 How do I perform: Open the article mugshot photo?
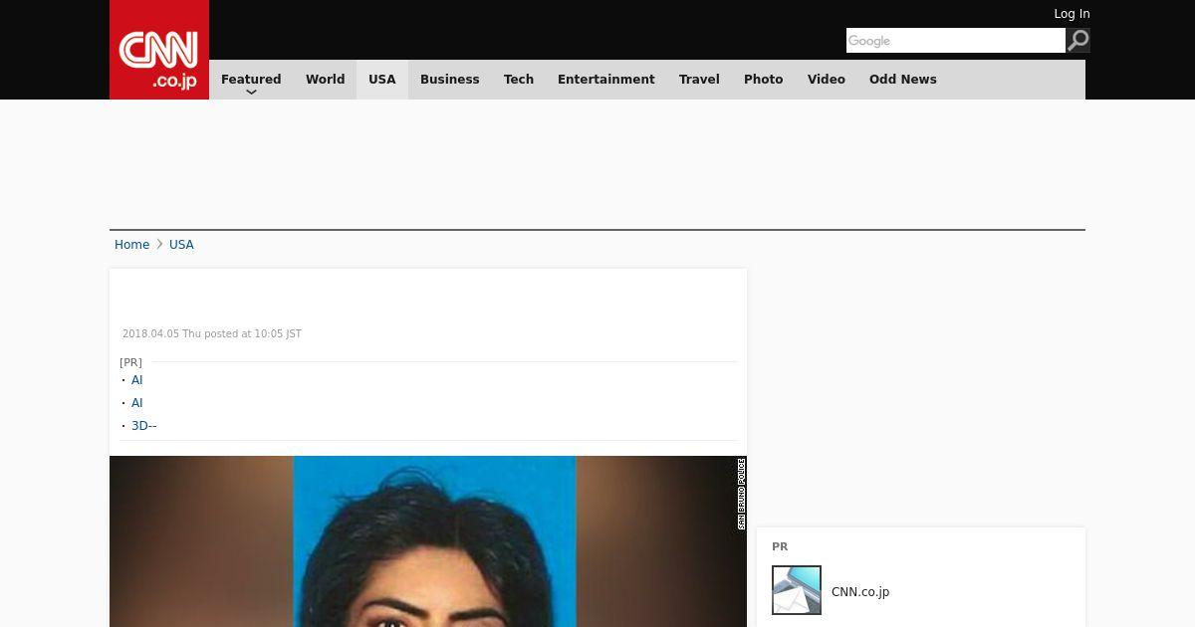coord(428,541)
